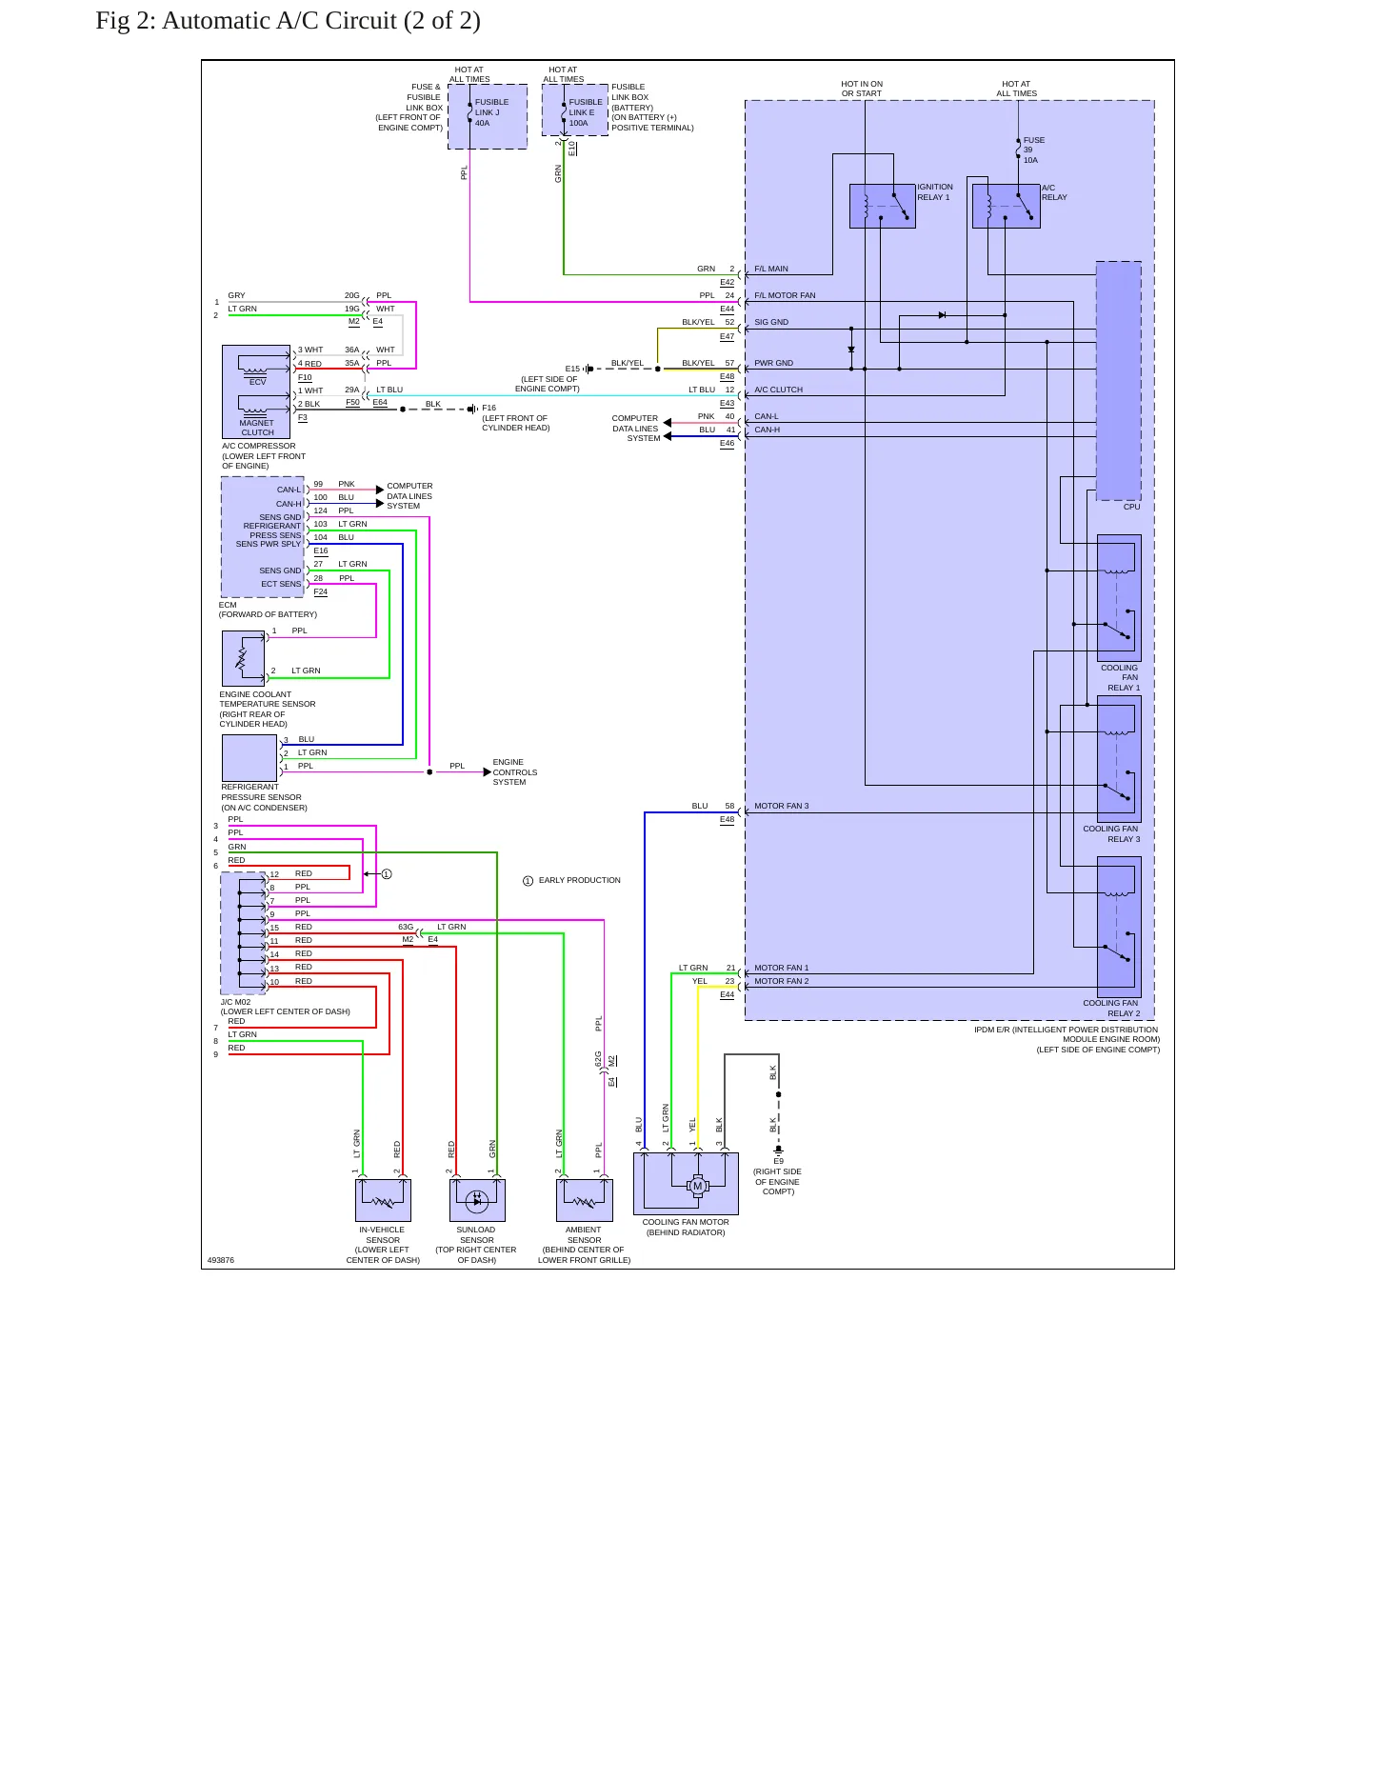Click the E47 connector label

[x=728, y=337]
